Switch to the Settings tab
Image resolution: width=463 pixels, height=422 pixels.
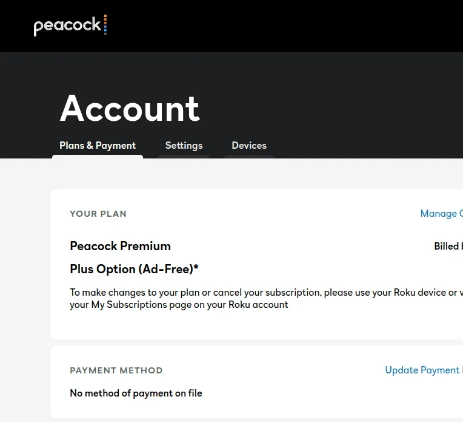tap(184, 145)
